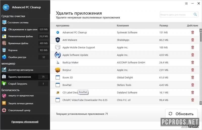The image size is (202, 130).
Task: Click the 151 МБ size value
Action: point(163,33)
